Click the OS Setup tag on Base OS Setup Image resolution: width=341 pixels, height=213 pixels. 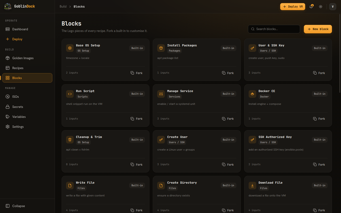pyautogui.click(x=83, y=51)
